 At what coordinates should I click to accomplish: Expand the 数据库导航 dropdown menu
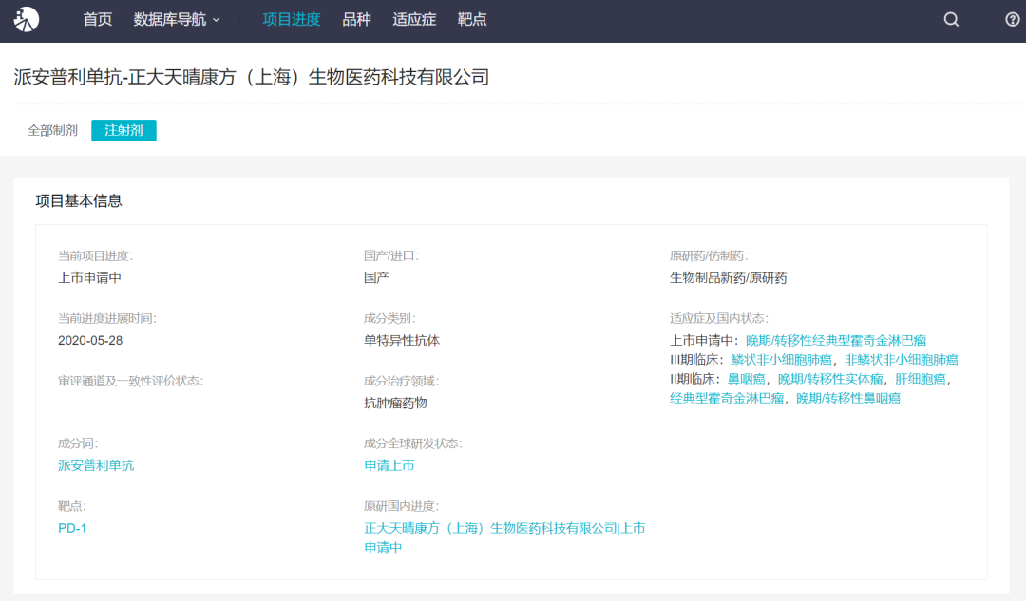(x=177, y=20)
